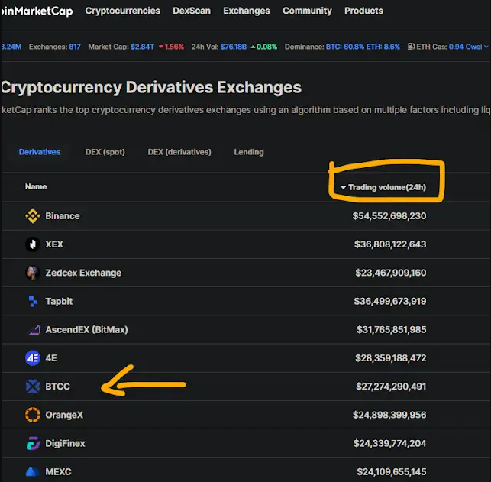Screen dimensions: 491x482
Task: Click the DigiFinex logo icon
Action: (33, 444)
